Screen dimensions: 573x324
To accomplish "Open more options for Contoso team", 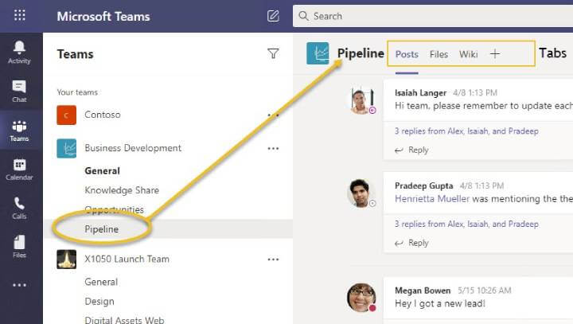I will pyautogui.click(x=273, y=115).
